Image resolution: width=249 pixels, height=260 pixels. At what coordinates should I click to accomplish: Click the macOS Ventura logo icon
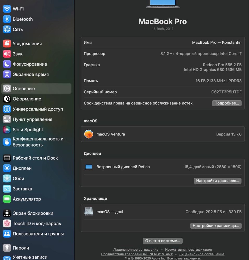pyautogui.click(x=89, y=134)
